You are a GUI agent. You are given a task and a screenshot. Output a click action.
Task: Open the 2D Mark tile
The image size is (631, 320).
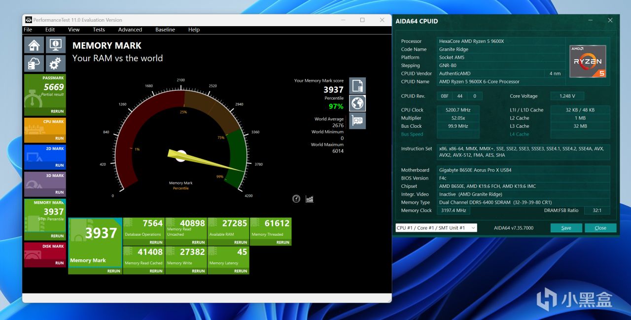click(x=45, y=153)
